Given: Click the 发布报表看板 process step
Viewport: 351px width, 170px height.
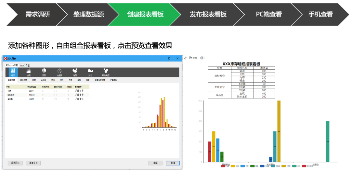Looking at the screenshot, I should tap(208, 15).
